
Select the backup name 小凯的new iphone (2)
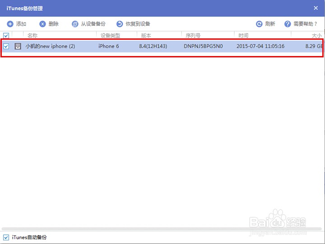coord(50,46)
